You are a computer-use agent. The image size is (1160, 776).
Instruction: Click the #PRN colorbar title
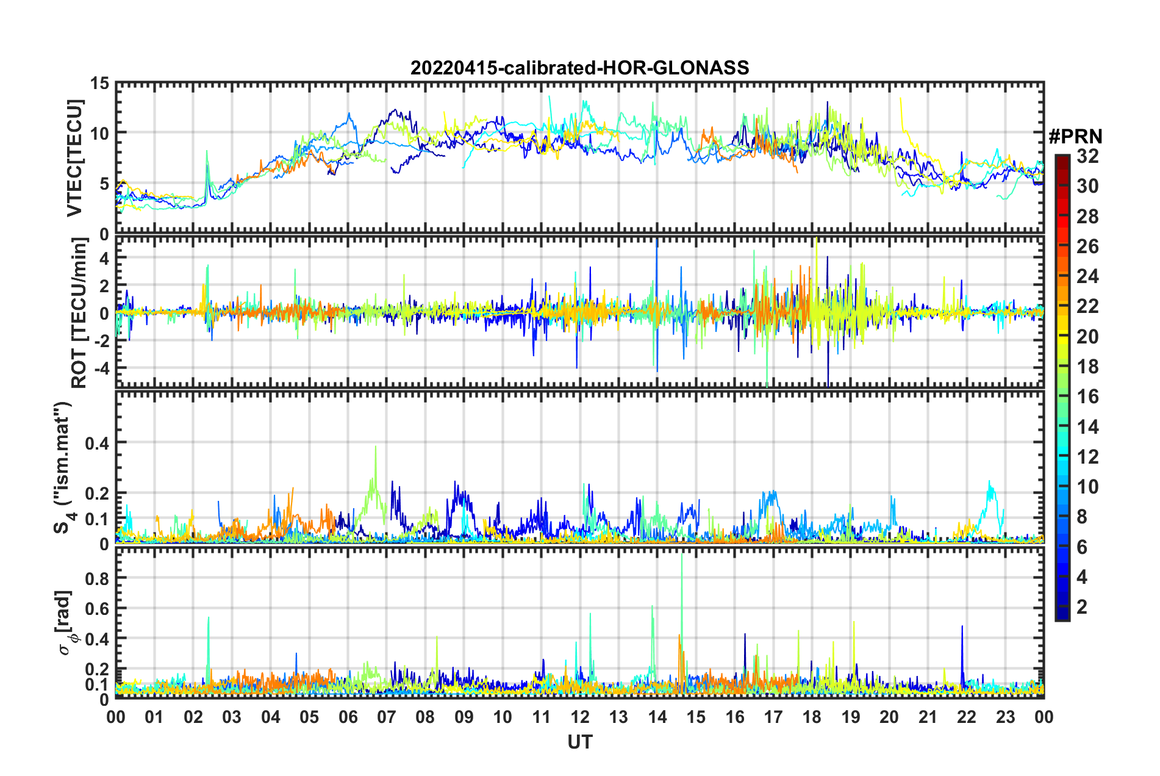(x=1075, y=137)
